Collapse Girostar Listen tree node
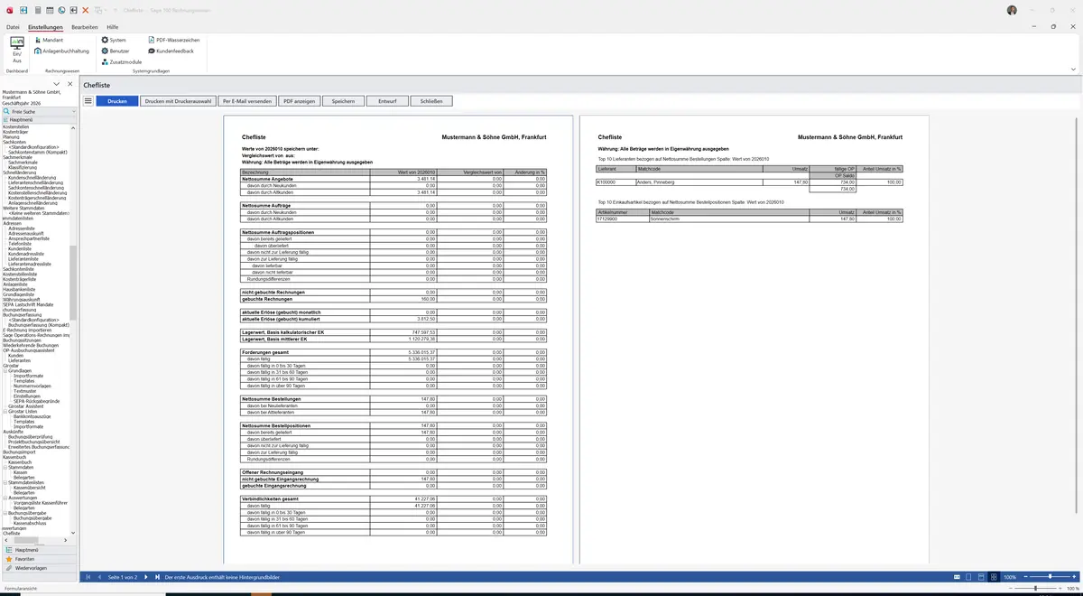This screenshot has height=596, width=1083. tap(5, 412)
